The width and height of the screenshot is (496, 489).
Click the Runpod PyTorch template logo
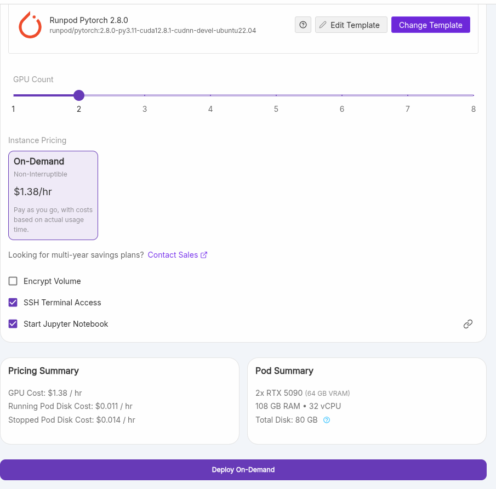point(30,25)
